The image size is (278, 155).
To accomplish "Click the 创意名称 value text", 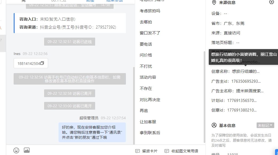I will point(246,71).
